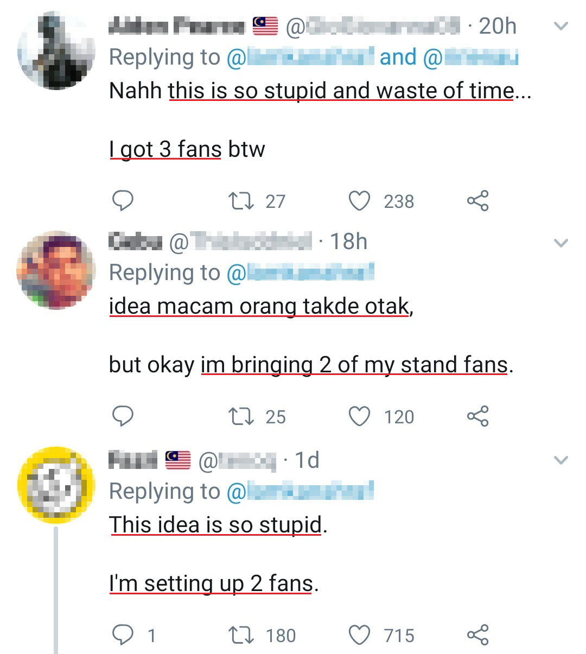Share the 'idea macam orang' tweet
The height and width of the screenshot is (654, 586).
coord(477,416)
